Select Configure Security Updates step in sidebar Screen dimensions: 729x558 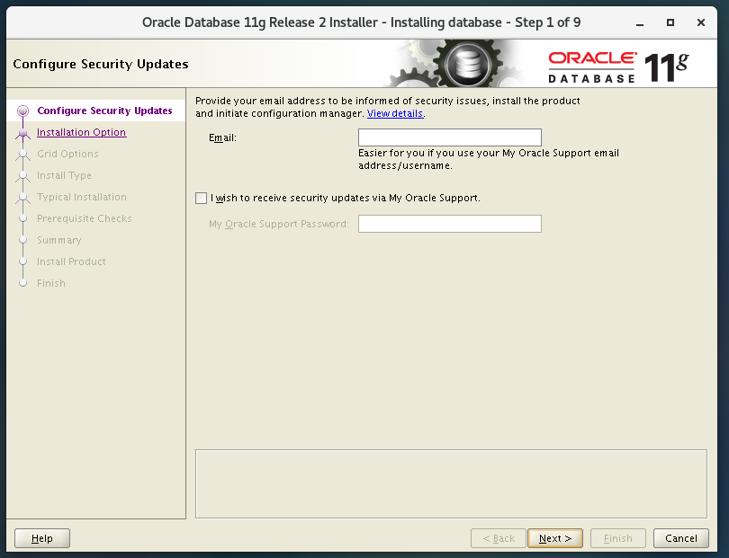click(x=104, y=111)
